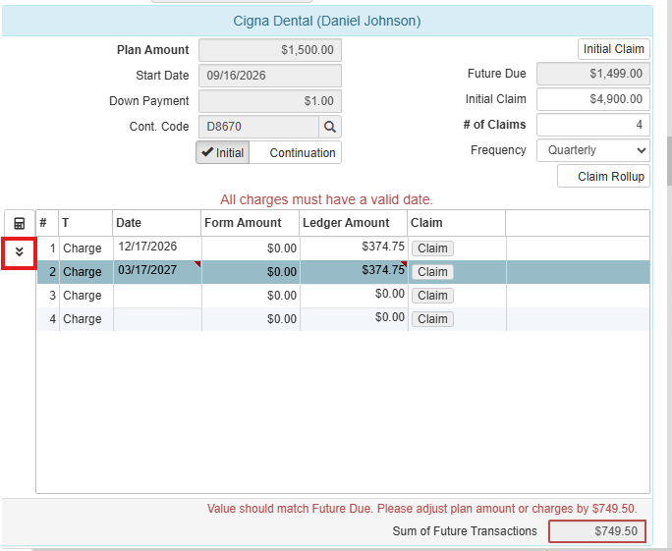672x551 pixels.
Task: Click the Claim button in row 1
Action: coord(432,248)
